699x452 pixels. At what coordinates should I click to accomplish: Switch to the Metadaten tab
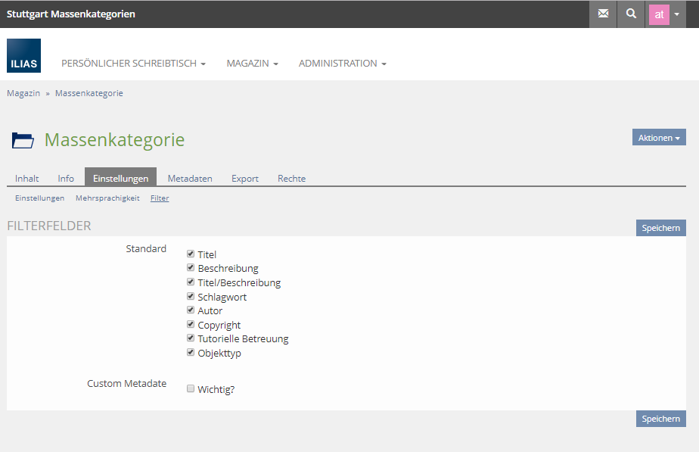[190, 179]
